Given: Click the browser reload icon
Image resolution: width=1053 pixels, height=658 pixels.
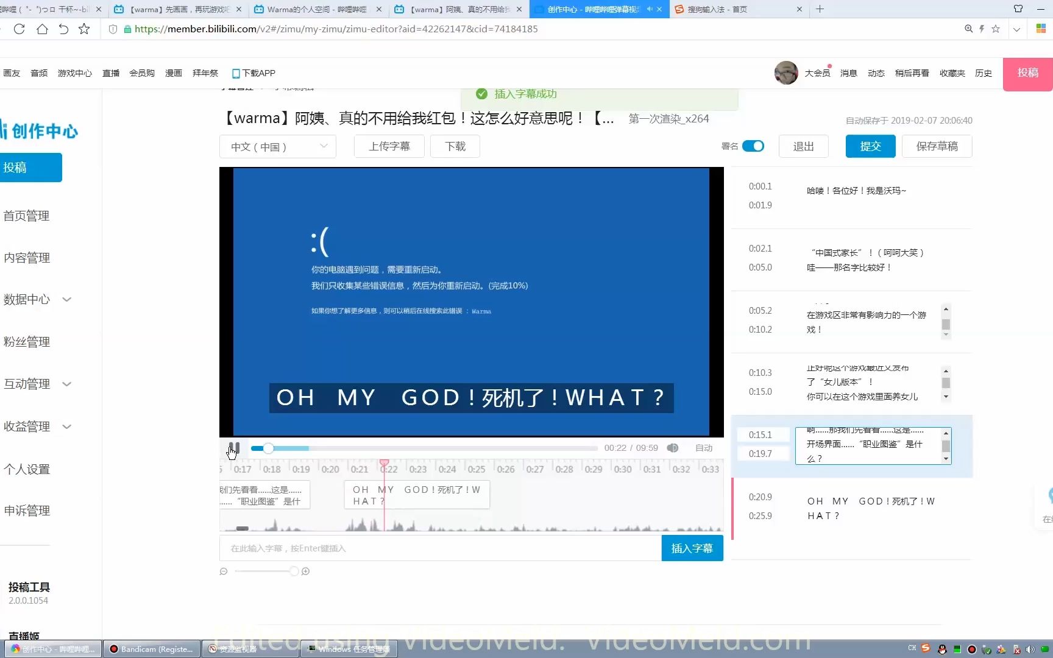Looking at the screenshot, I should tap(19, 29).
